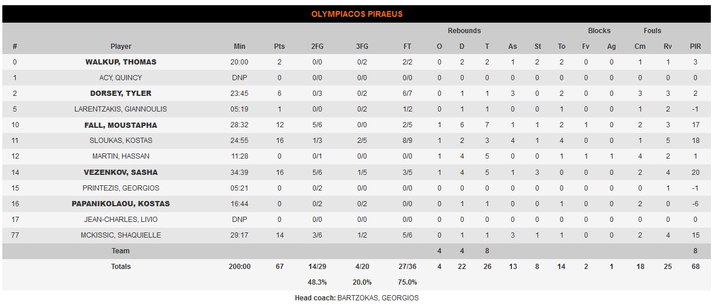Select Kostas Papanikolaou in the table
This screenshot has width=712, height=305.
(x=121, y=203)
